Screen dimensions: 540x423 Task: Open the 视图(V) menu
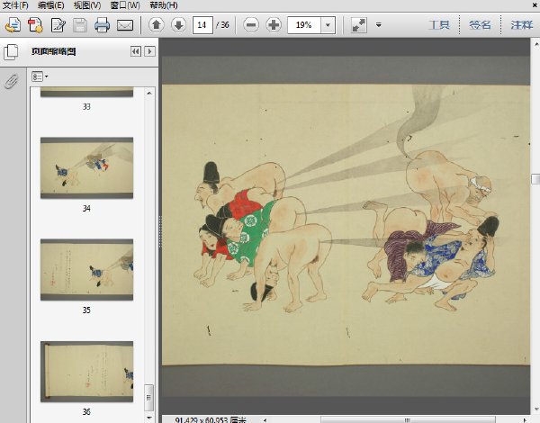point(87,5)
